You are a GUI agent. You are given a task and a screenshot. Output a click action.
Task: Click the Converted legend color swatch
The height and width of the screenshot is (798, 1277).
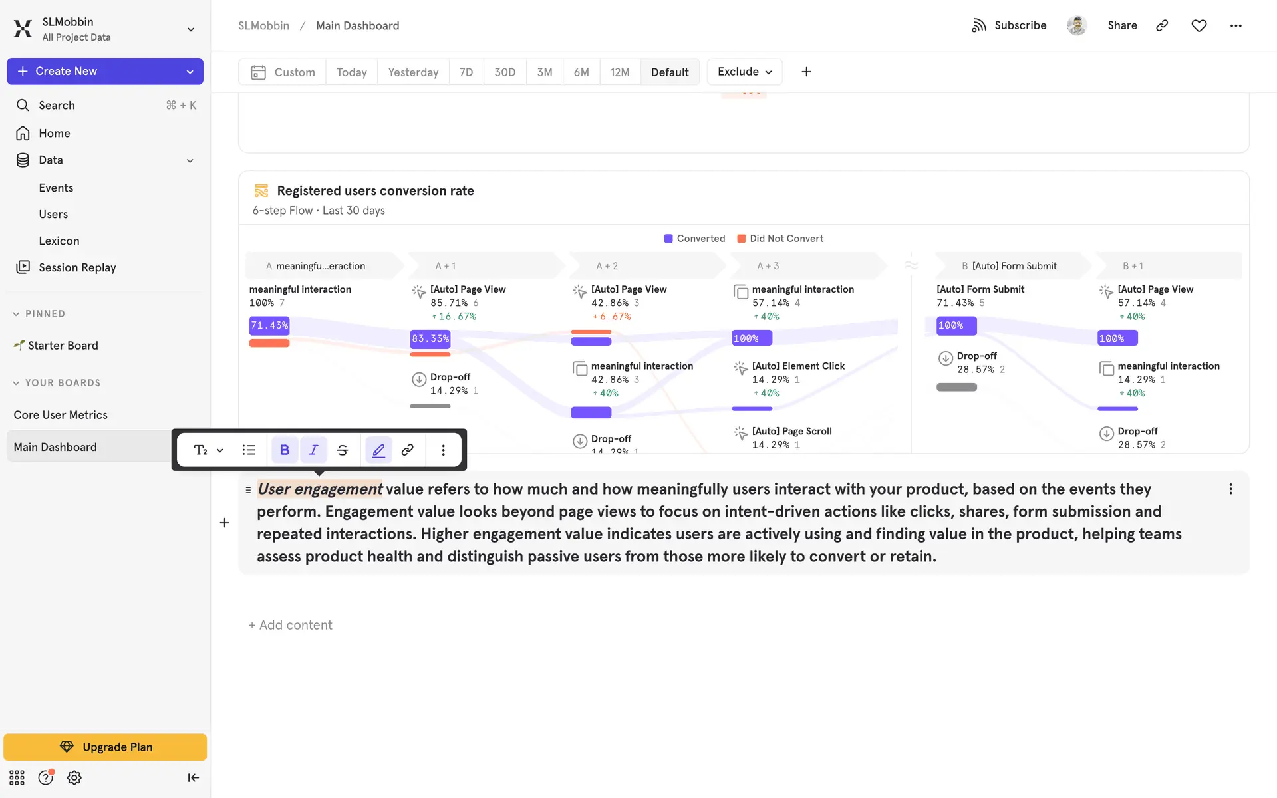(x=668, y=239)
